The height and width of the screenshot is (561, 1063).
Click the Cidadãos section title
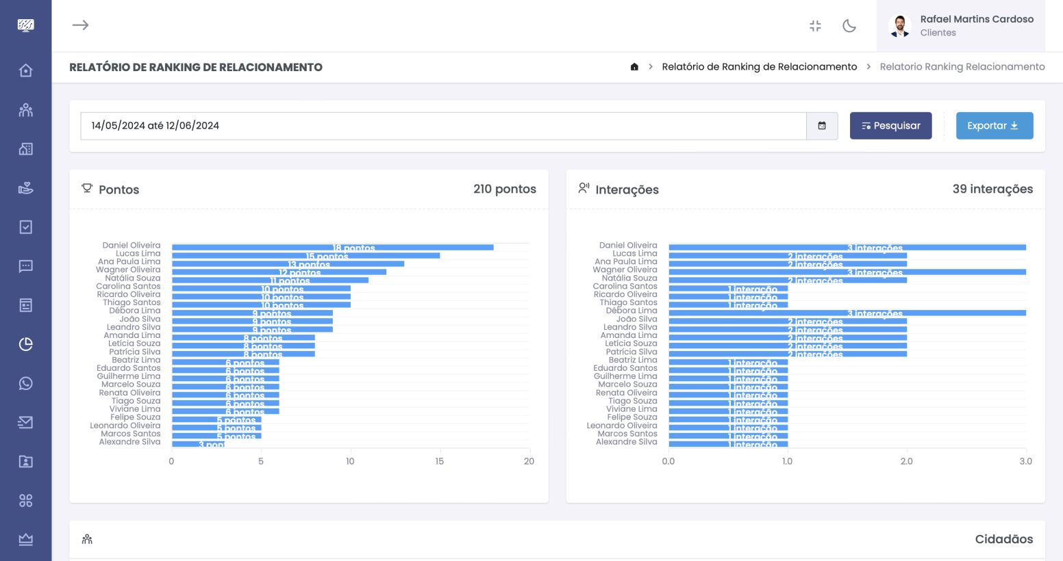click(x=1004, y=539)
